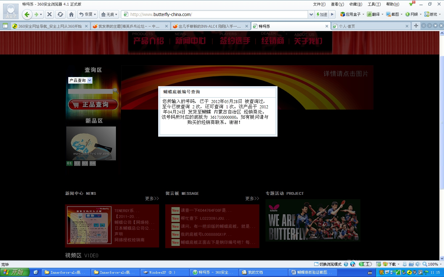Switch to the 个人-首页 tab
444x277 pixels.
[370, 26]
